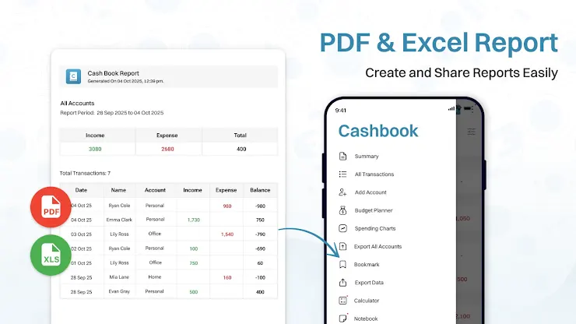
Task: Click income value 1,730
Action: [194, 220]
